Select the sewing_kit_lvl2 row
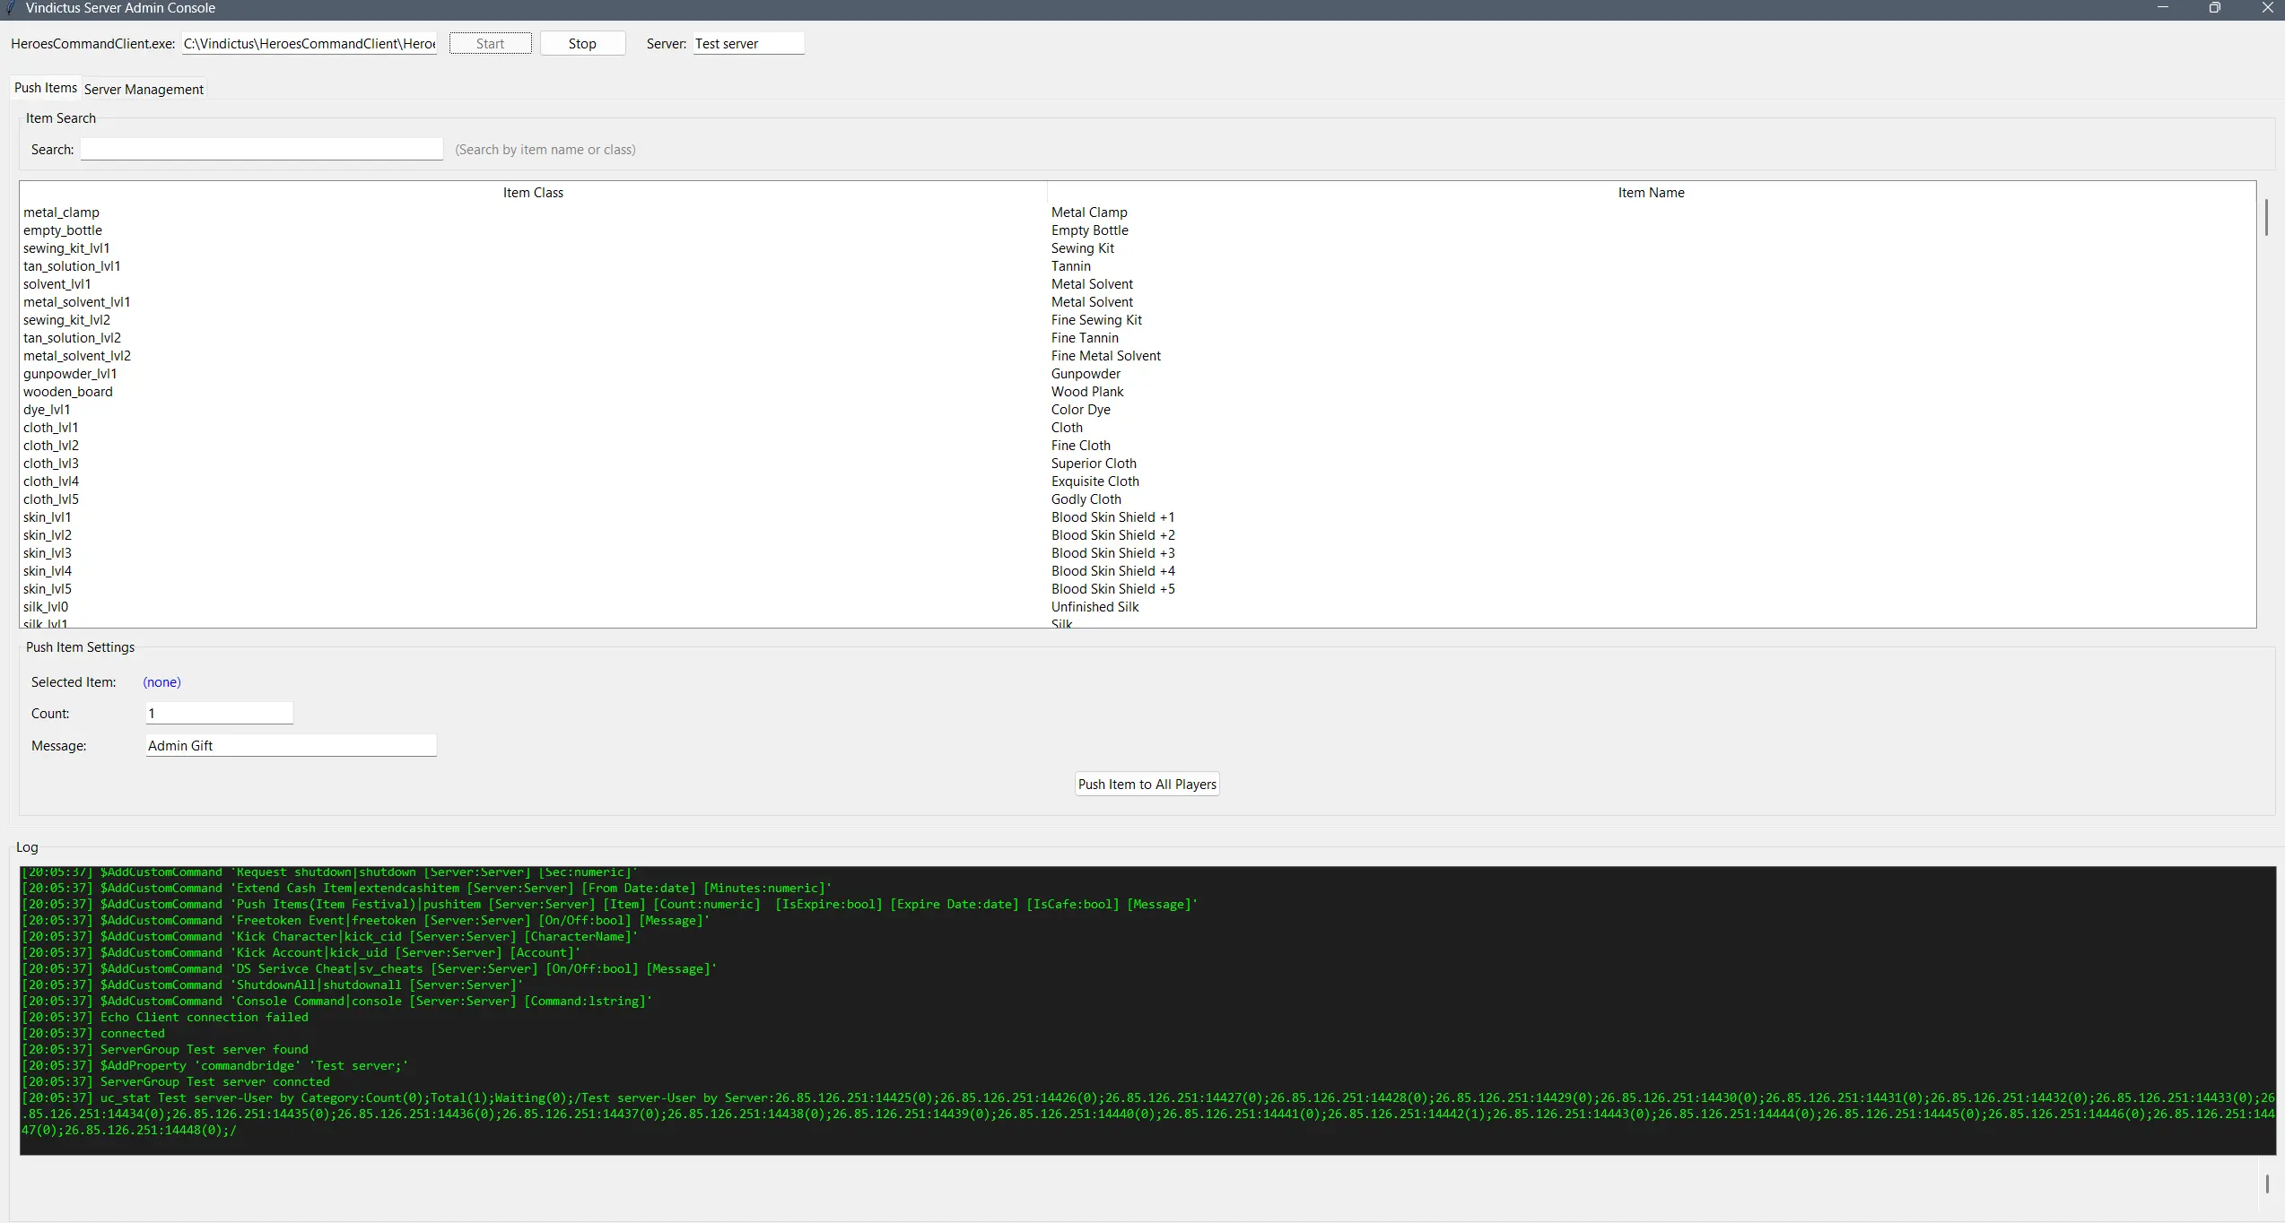Screen dimensions: 2285x1223 click(1138, 320)
